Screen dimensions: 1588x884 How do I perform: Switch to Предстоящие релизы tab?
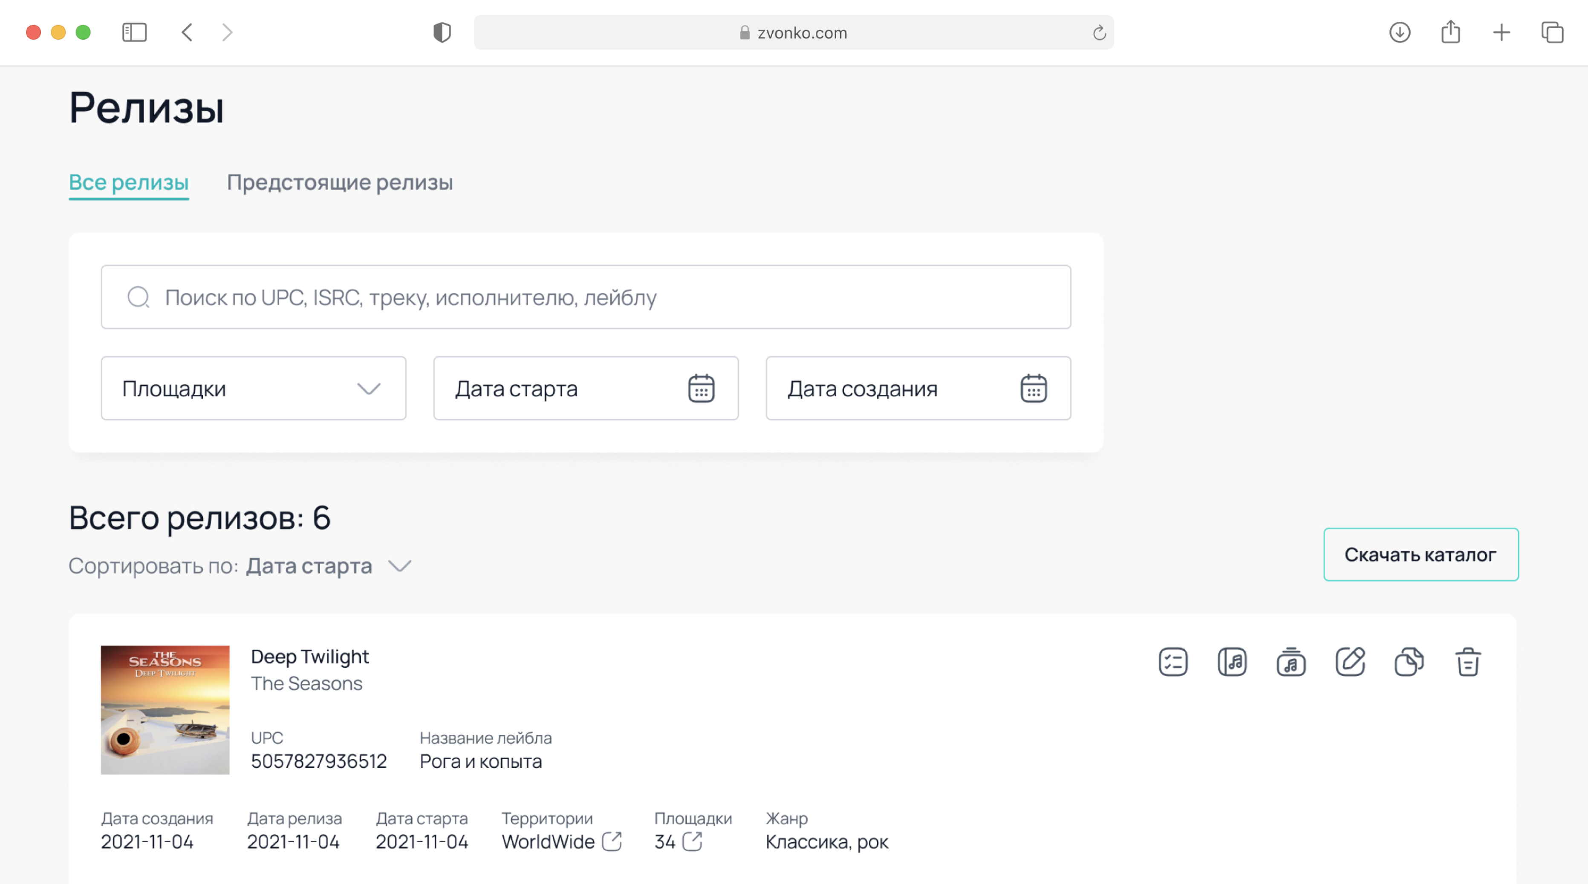[340, 182]
